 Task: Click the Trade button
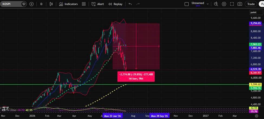point(251,4)
